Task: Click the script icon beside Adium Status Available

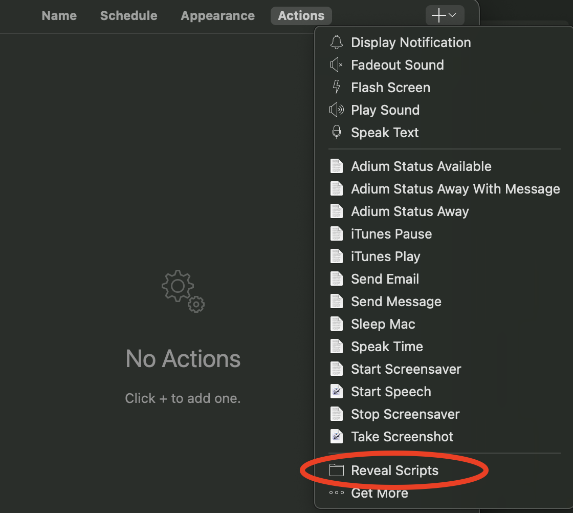Action: click(337, 166)
